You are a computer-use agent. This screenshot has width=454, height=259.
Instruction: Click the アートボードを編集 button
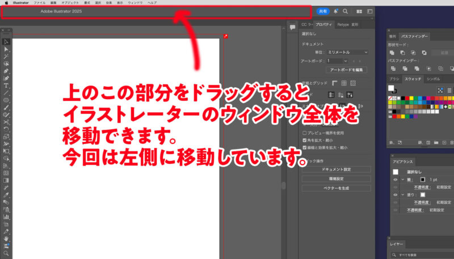click(x=346, y=70)
